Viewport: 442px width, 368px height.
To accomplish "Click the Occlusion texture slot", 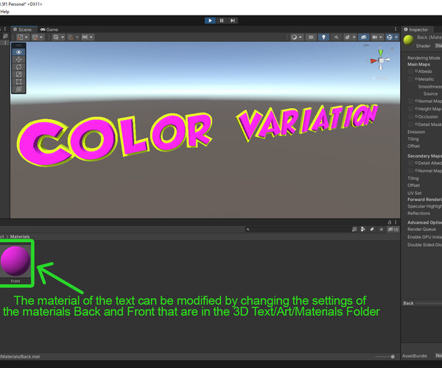I will (x=410, y=116).
